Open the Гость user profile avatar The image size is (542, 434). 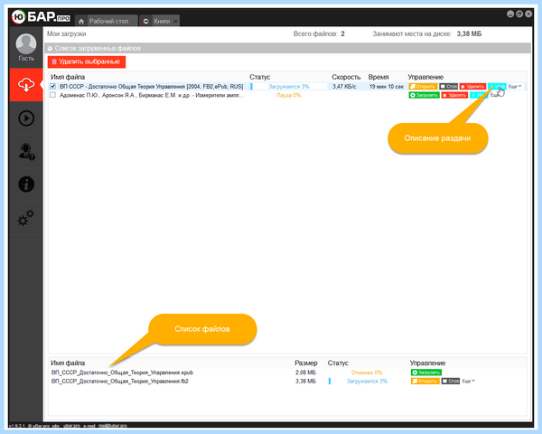point(26,44)
